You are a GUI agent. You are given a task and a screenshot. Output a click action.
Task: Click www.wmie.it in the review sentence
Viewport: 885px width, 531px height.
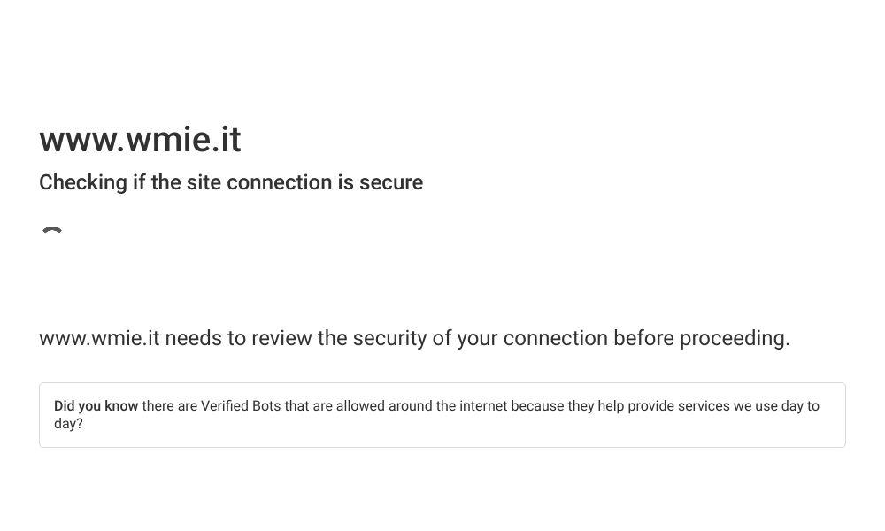click(99, 338)
